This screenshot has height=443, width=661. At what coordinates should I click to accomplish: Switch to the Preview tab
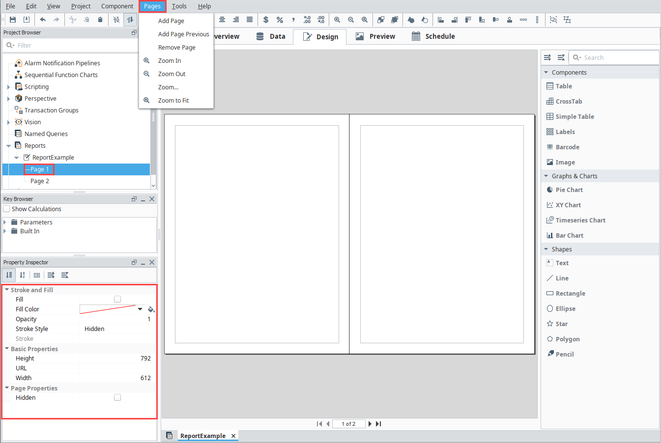[x=375, y=36]
